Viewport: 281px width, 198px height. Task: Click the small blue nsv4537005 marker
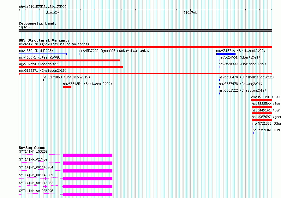point(80,54)
